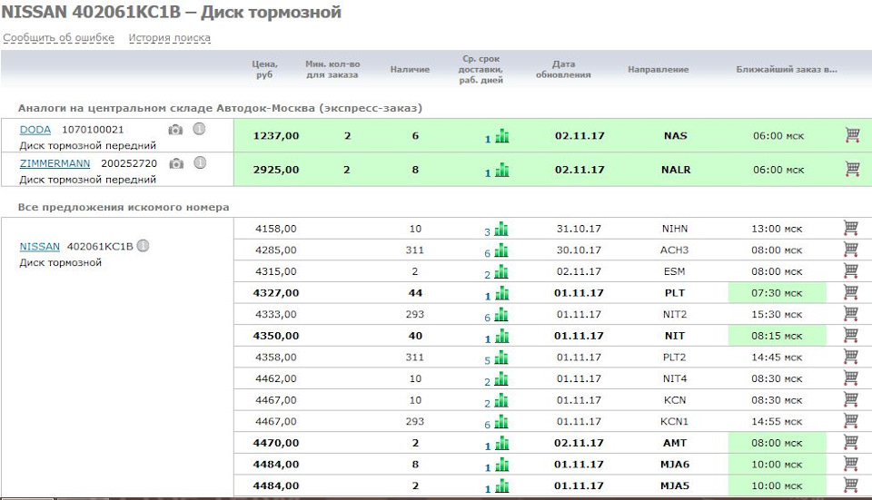Sort by 'Мин. кол-во для заказа' header
Viewport: 872px width, 500px height.
tap(332, 70)
